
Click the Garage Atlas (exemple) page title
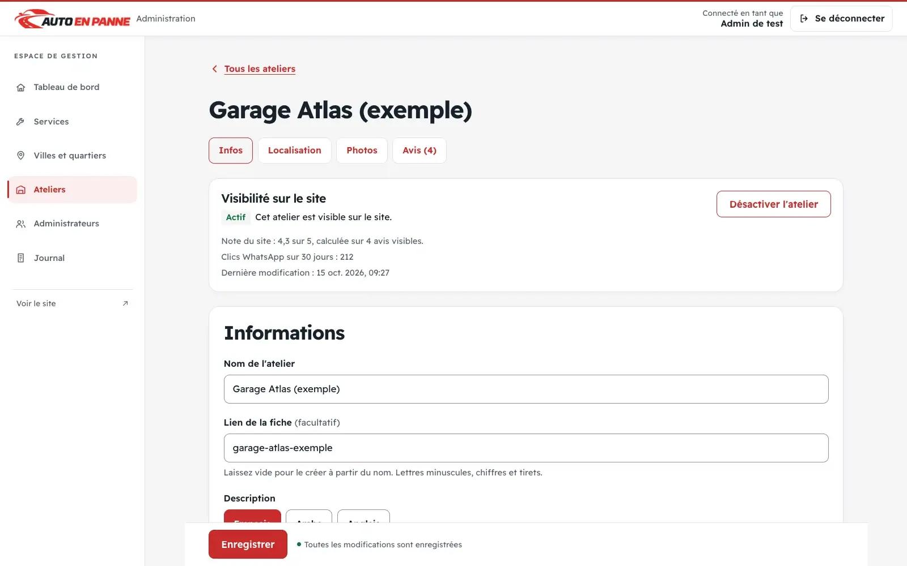[x=341, y=110]
